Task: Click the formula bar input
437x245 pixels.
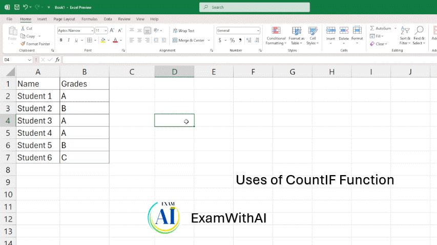Action: tap(249, 60)
